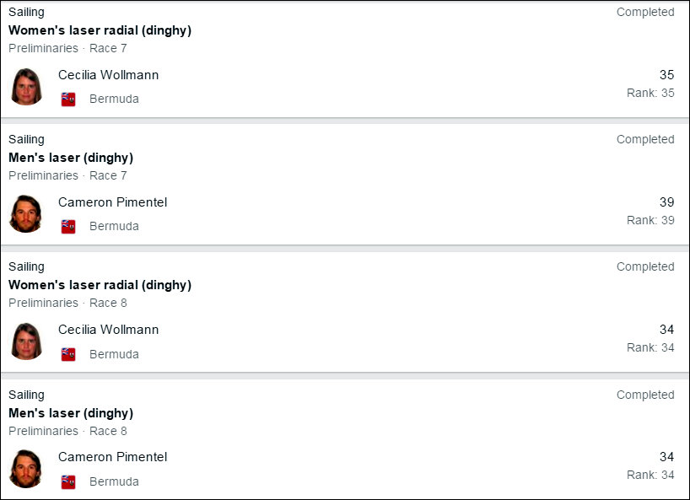Open Men's laser (dinghy) Race 8 event title

(71, 413)
